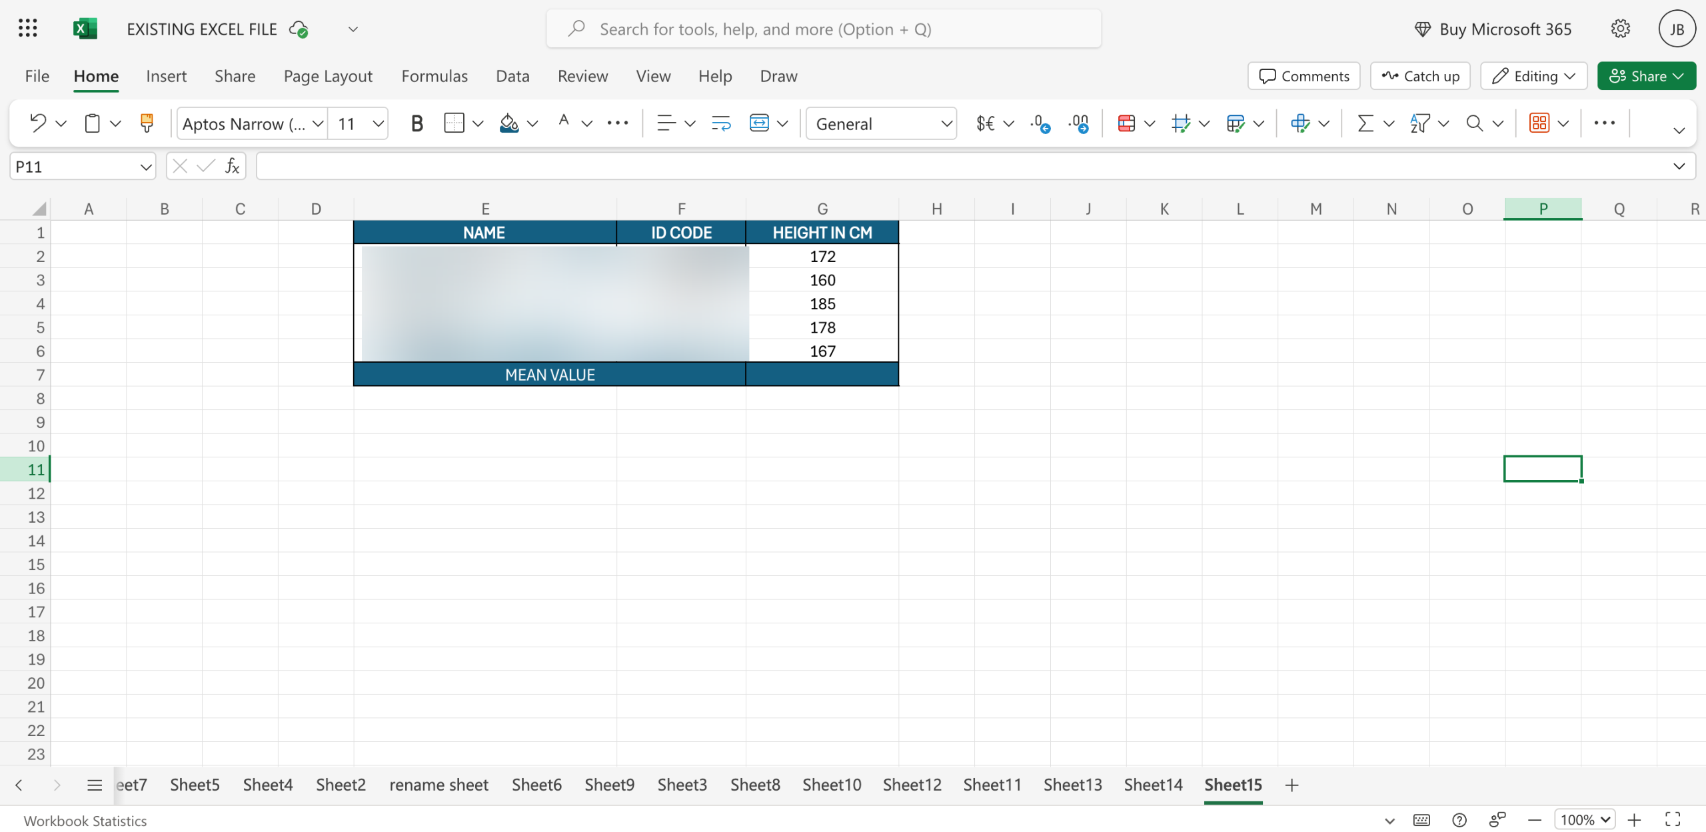Click the Undo icon

(x=38, y=123)
